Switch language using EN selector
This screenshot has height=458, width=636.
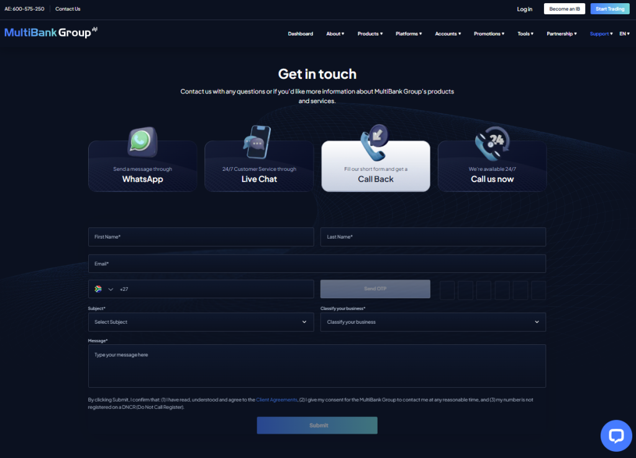point(624,34)
